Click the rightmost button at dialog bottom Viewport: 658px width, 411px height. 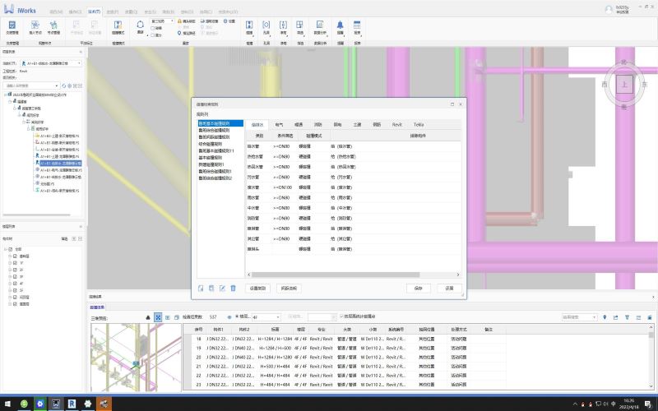point(449,289)
